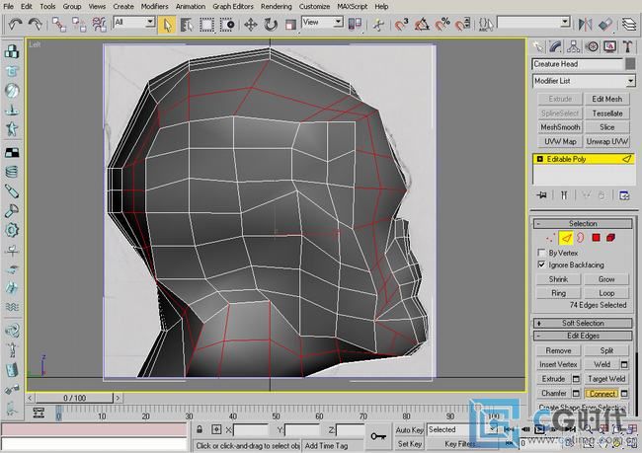Click reactor Motor gear icon

coord(12,230)
